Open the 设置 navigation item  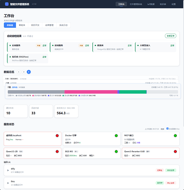coord(173,4)
